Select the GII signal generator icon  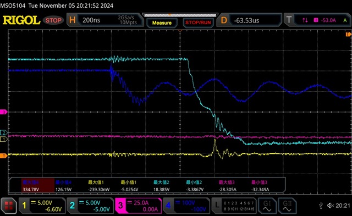pos(287,206)
